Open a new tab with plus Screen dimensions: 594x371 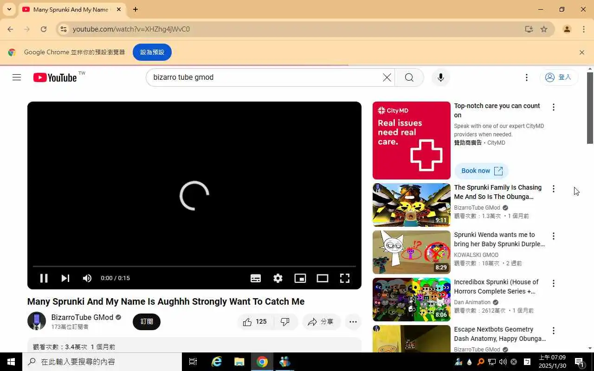135,9
